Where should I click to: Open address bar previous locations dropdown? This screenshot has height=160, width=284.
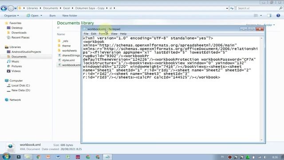click(227, 8)
